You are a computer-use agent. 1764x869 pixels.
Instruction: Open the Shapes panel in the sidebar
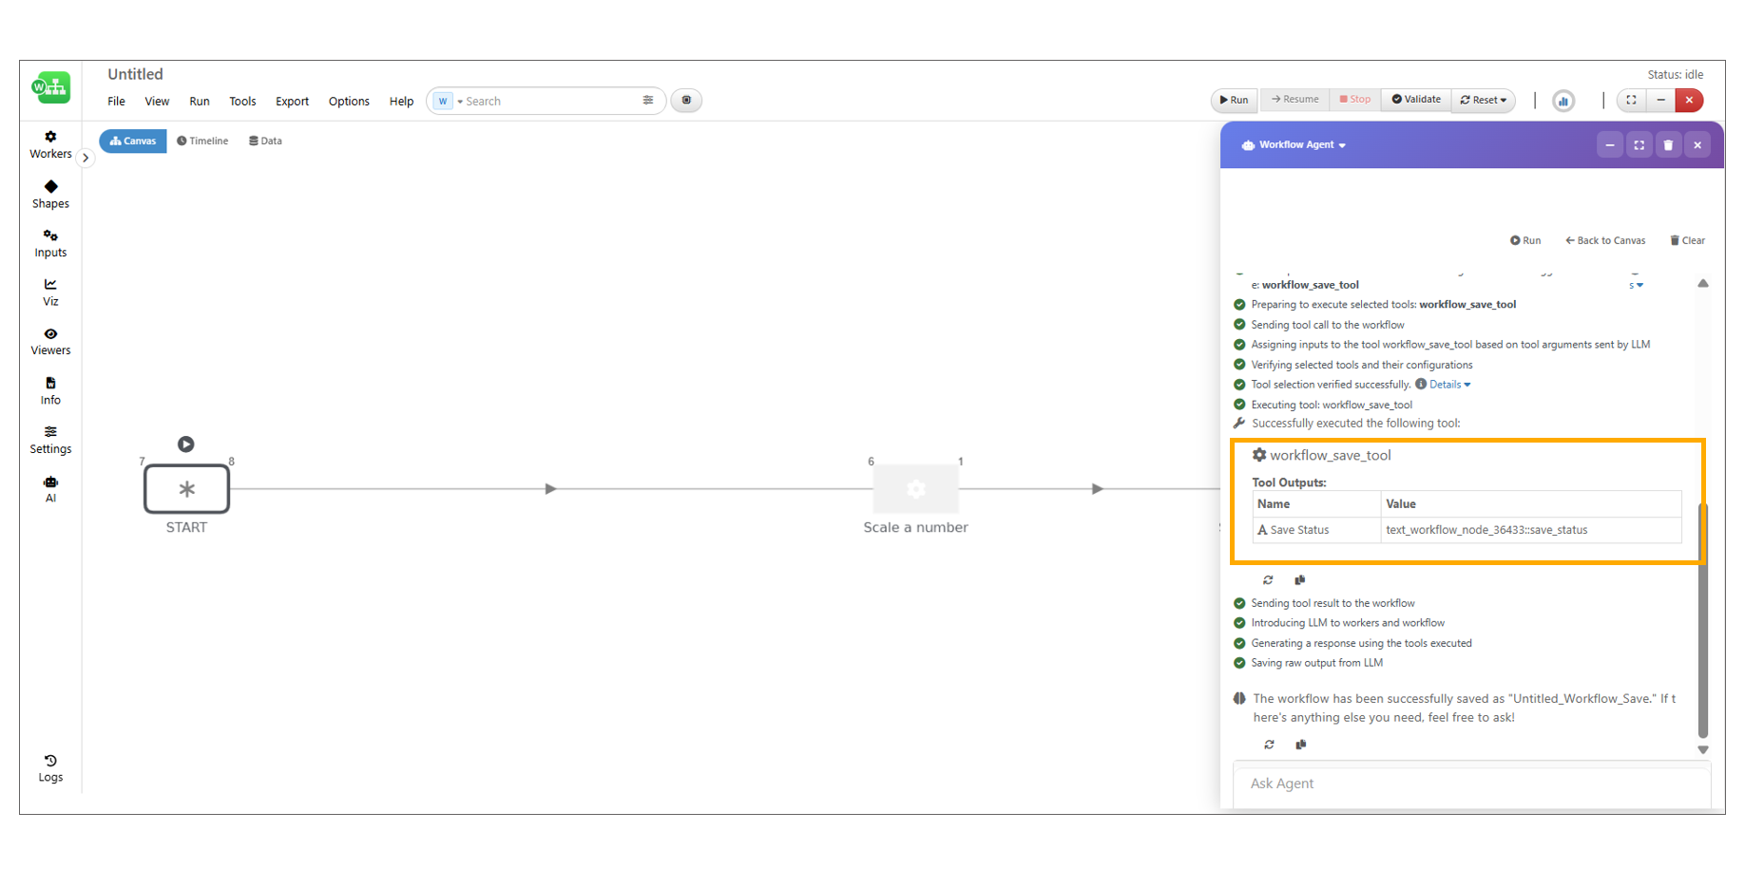pyautogui.click(x=50, y=194)
